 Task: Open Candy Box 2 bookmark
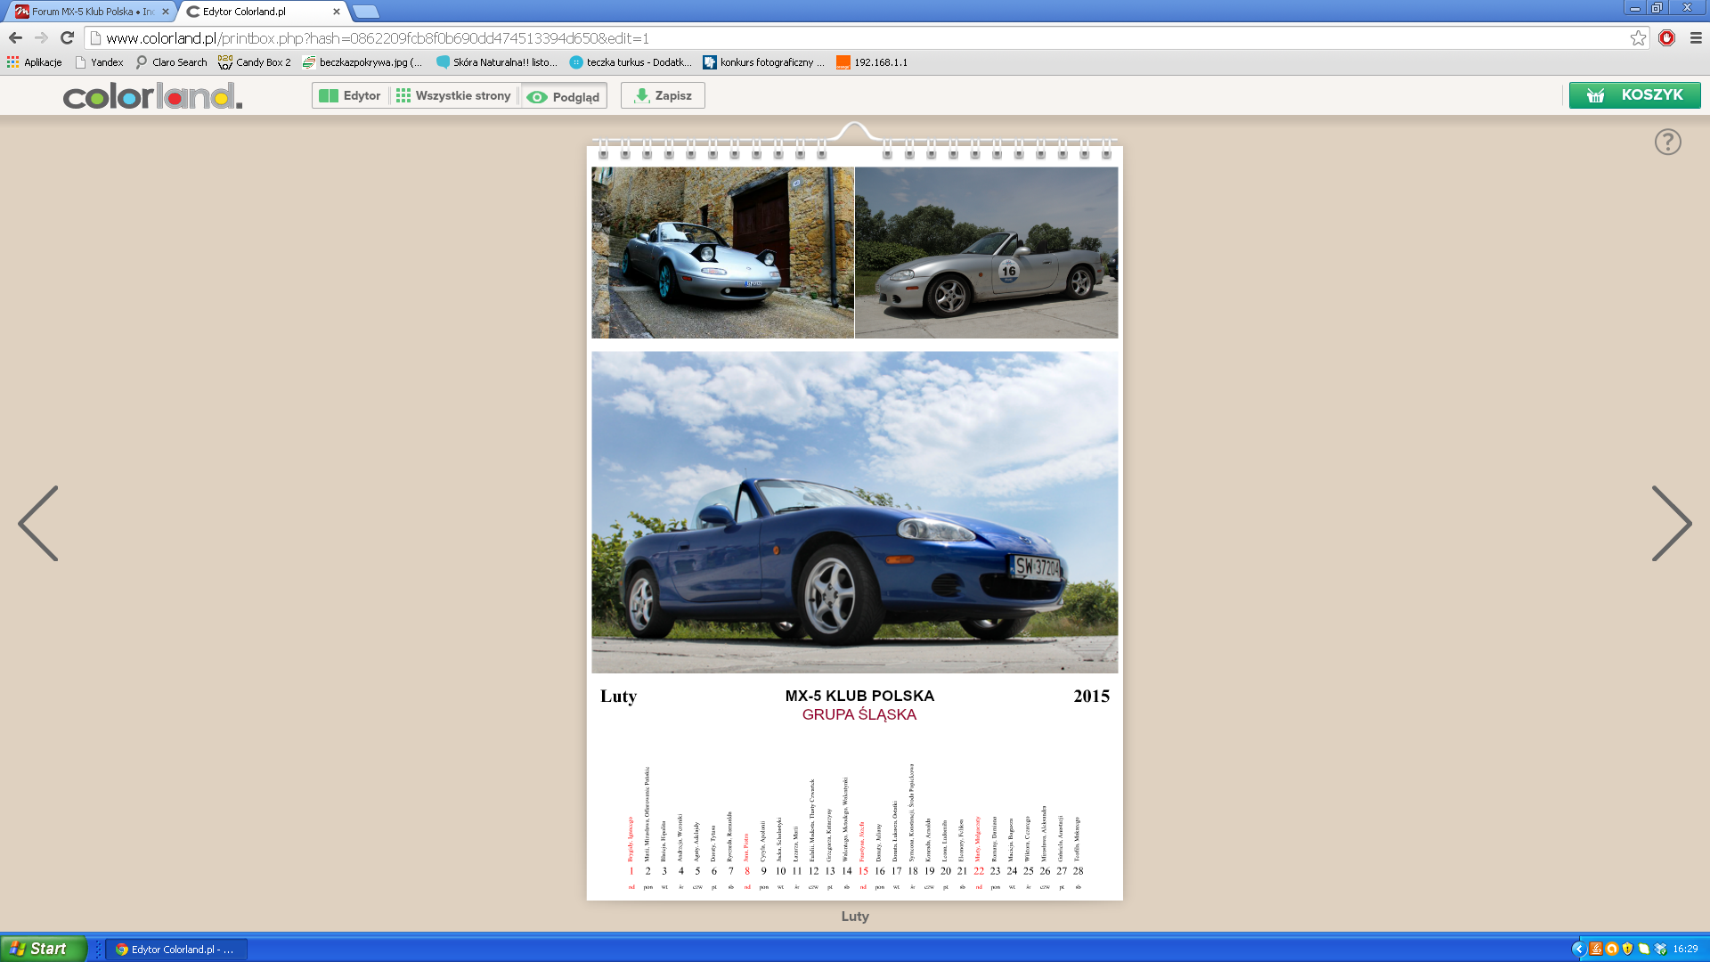255,62
